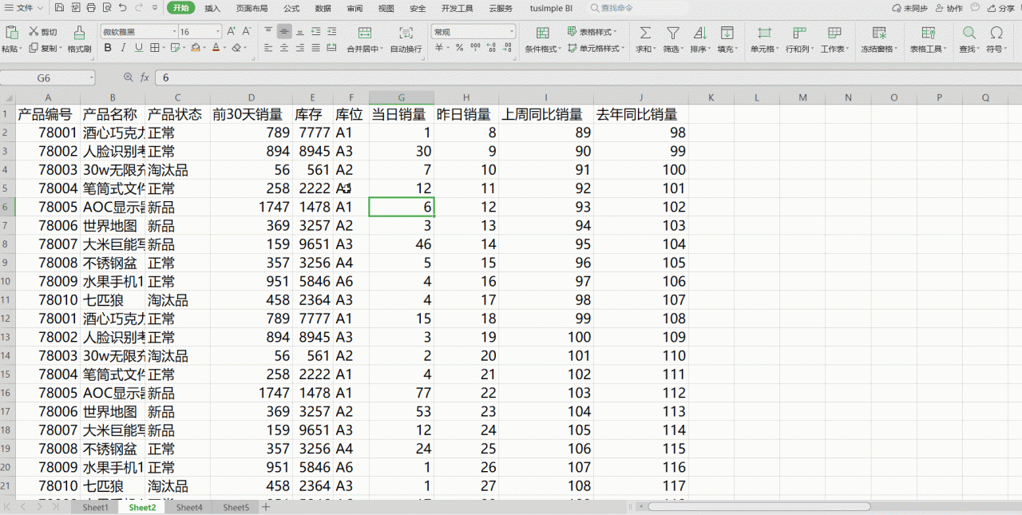The image size is (1022, 515).
Task: Open the 页面布局 ribbon tab
Action: point(252,8)
